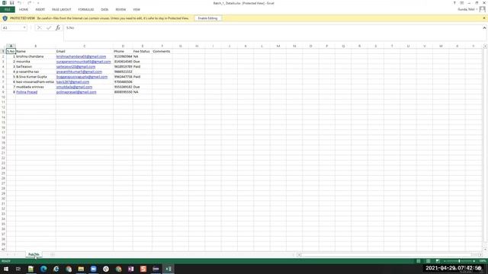488x274 pixels.
Task: Click the Help question mark icon
Action: (x=454, y=3)
